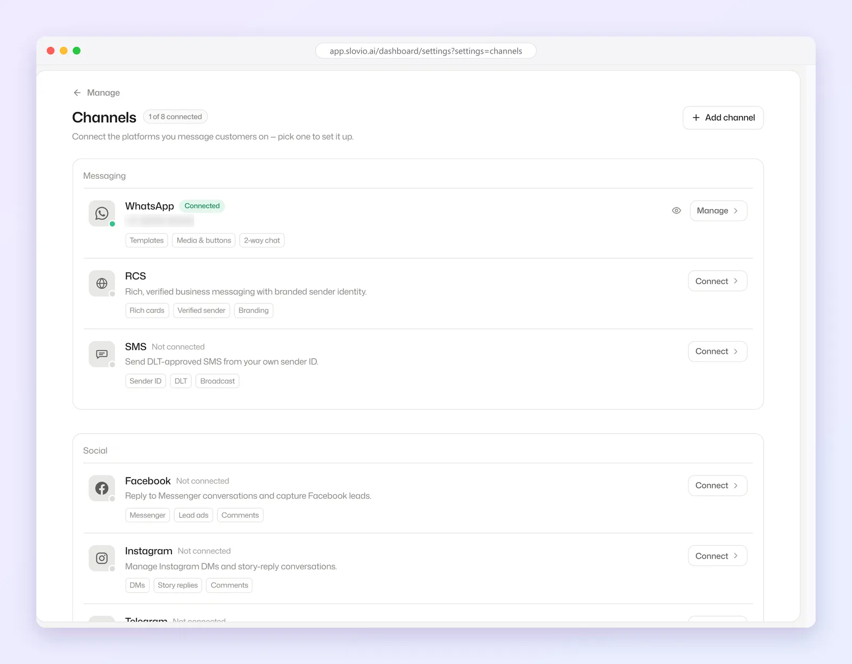Click the browser URL address bar
This screenshot has width=852, height=664.
coord(426,51)
